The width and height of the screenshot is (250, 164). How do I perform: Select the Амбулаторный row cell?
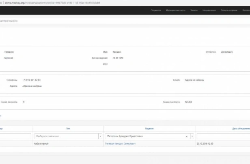tap(41, 144)
